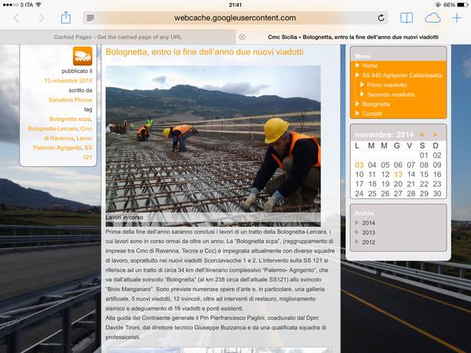The image size is (471, 353).
Task: Go to previous month in calendar
Action: 423,135
